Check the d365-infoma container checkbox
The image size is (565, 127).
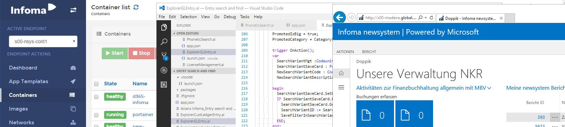tap(96, 97)
